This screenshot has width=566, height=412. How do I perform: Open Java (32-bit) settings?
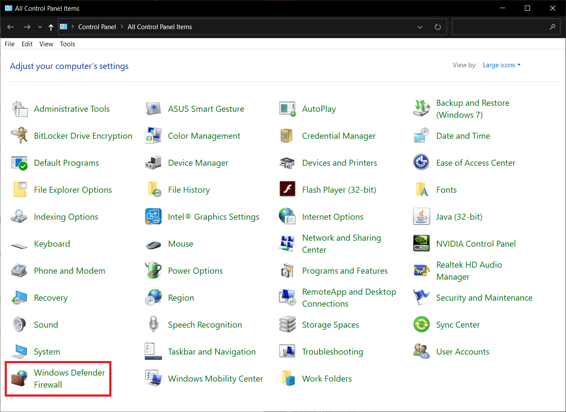(459, 217)
